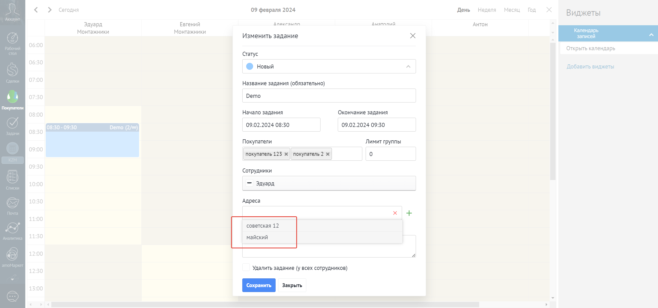Clear address field with red X

pos(395,213)
